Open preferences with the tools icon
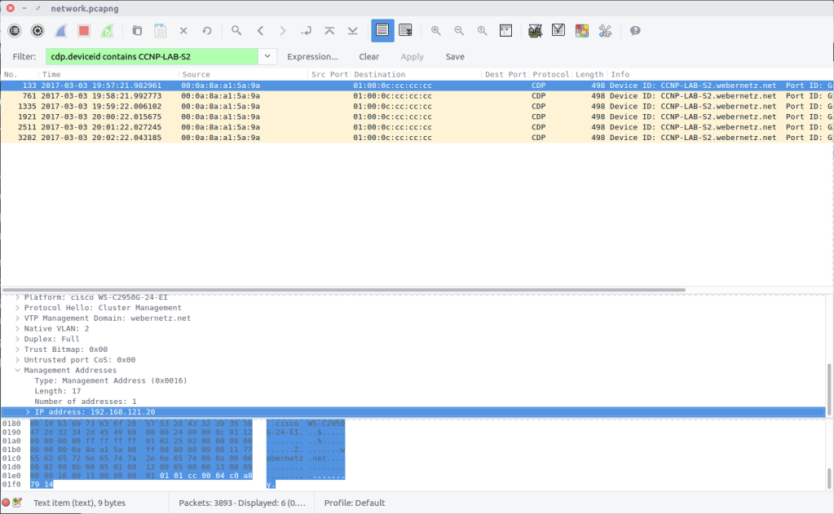834x514 pixels. click(x=605, y=31)
